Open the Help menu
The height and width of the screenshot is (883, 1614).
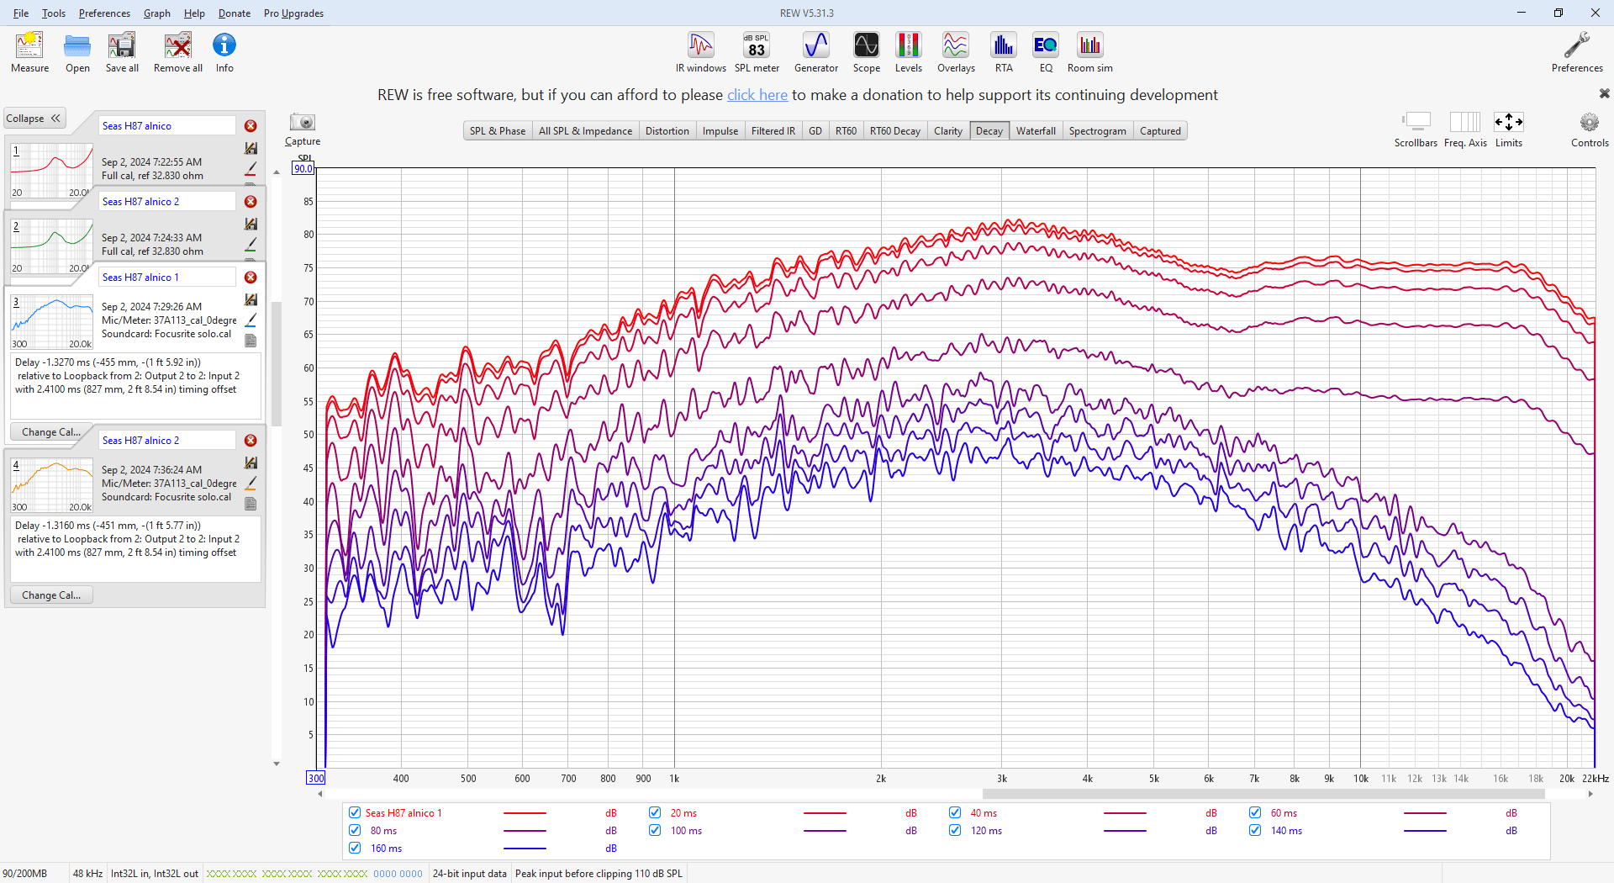pyautogui.click(x=194, y=13)
